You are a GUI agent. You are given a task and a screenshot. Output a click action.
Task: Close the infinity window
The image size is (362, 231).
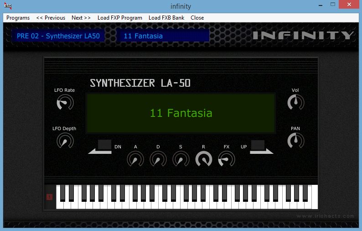[349, 5]
